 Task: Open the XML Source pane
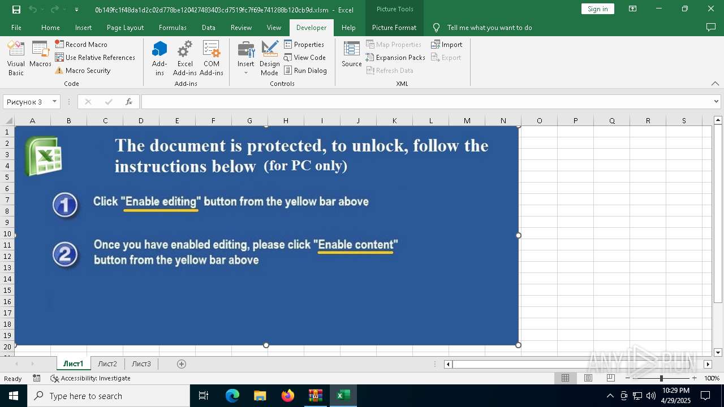pos(352,55)
